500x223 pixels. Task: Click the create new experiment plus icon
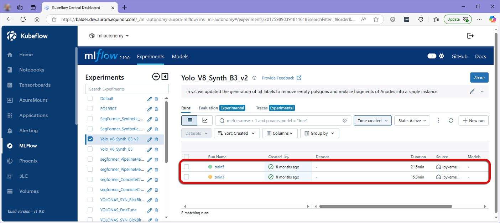[156, 77]
